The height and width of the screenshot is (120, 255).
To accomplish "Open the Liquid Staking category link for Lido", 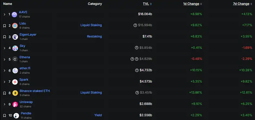I will (91, 25).
